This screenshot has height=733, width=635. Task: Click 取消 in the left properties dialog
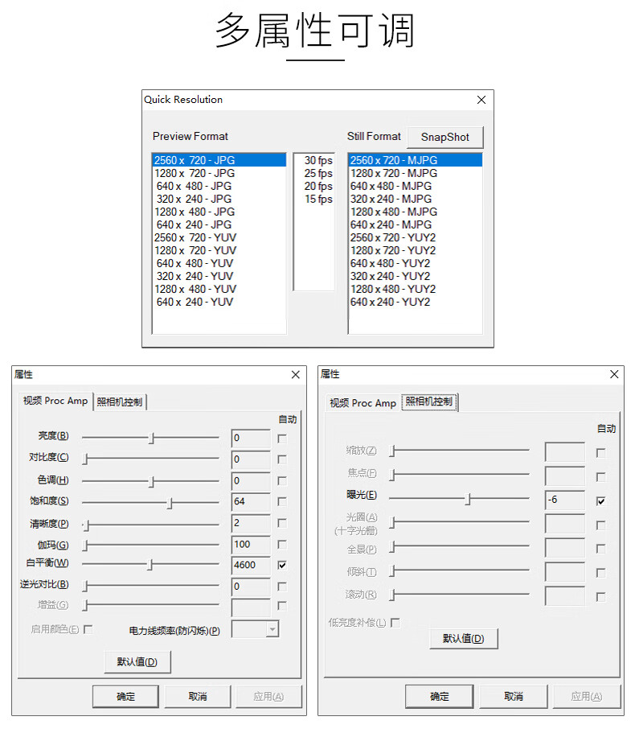tap(198, 697)
